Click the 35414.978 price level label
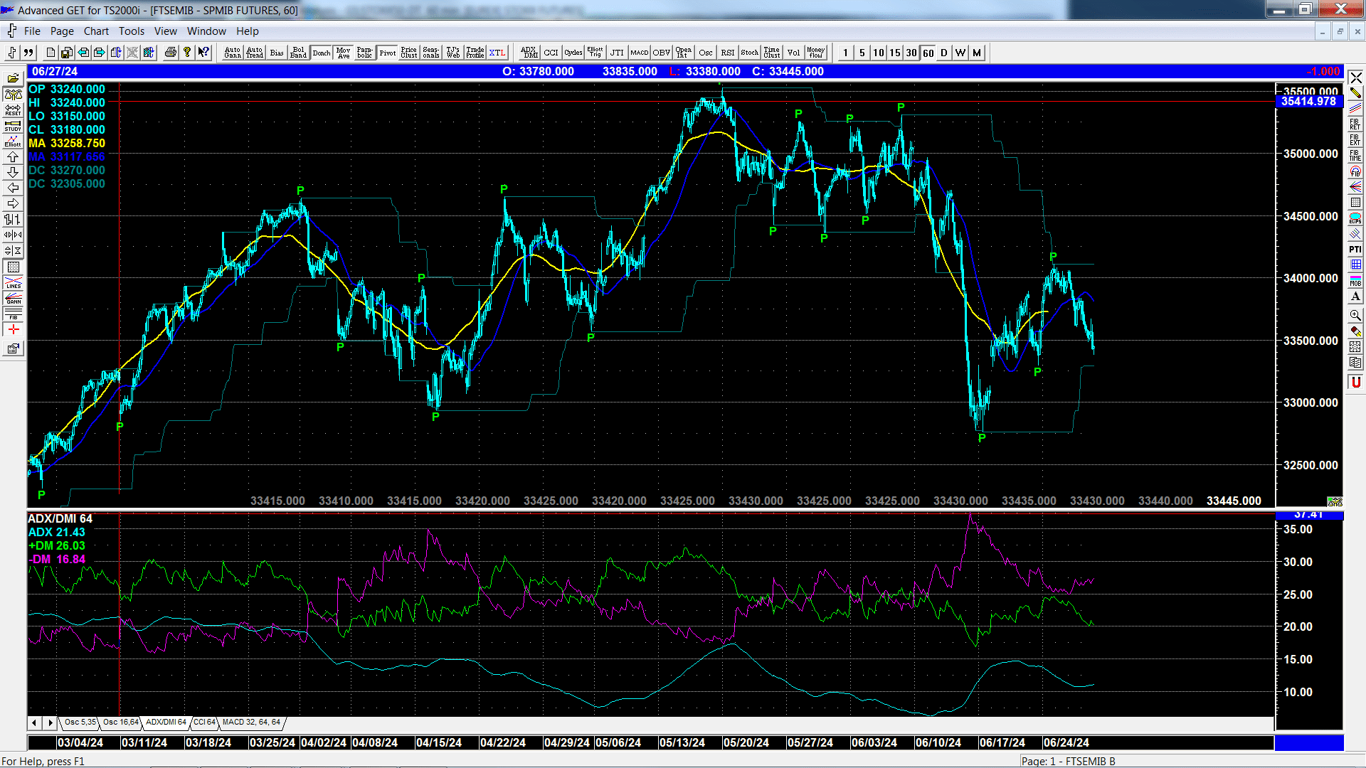Viewport: 1366px width, 768px height. coord(1309,102)
